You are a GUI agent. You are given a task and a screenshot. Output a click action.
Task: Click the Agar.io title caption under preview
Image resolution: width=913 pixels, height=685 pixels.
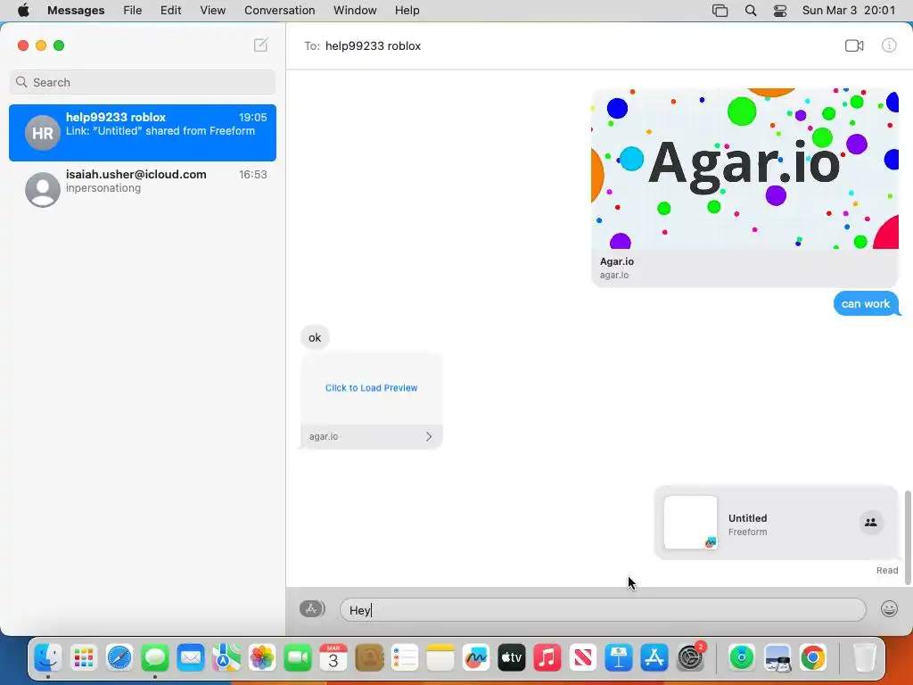tap(617, 261)
